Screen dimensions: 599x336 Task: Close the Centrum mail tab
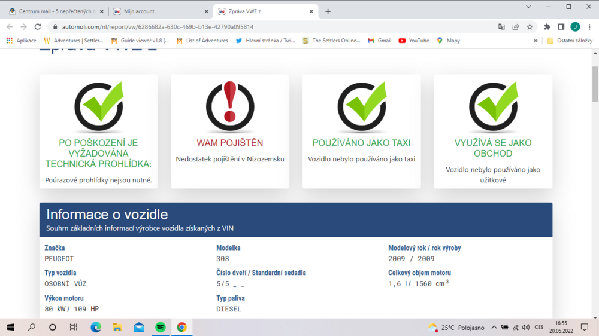click(x=102, y=11)
